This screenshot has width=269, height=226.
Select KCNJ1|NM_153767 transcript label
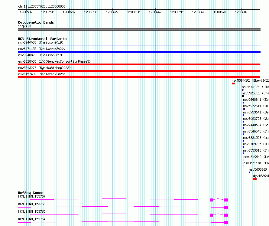(x=32, y=196)
